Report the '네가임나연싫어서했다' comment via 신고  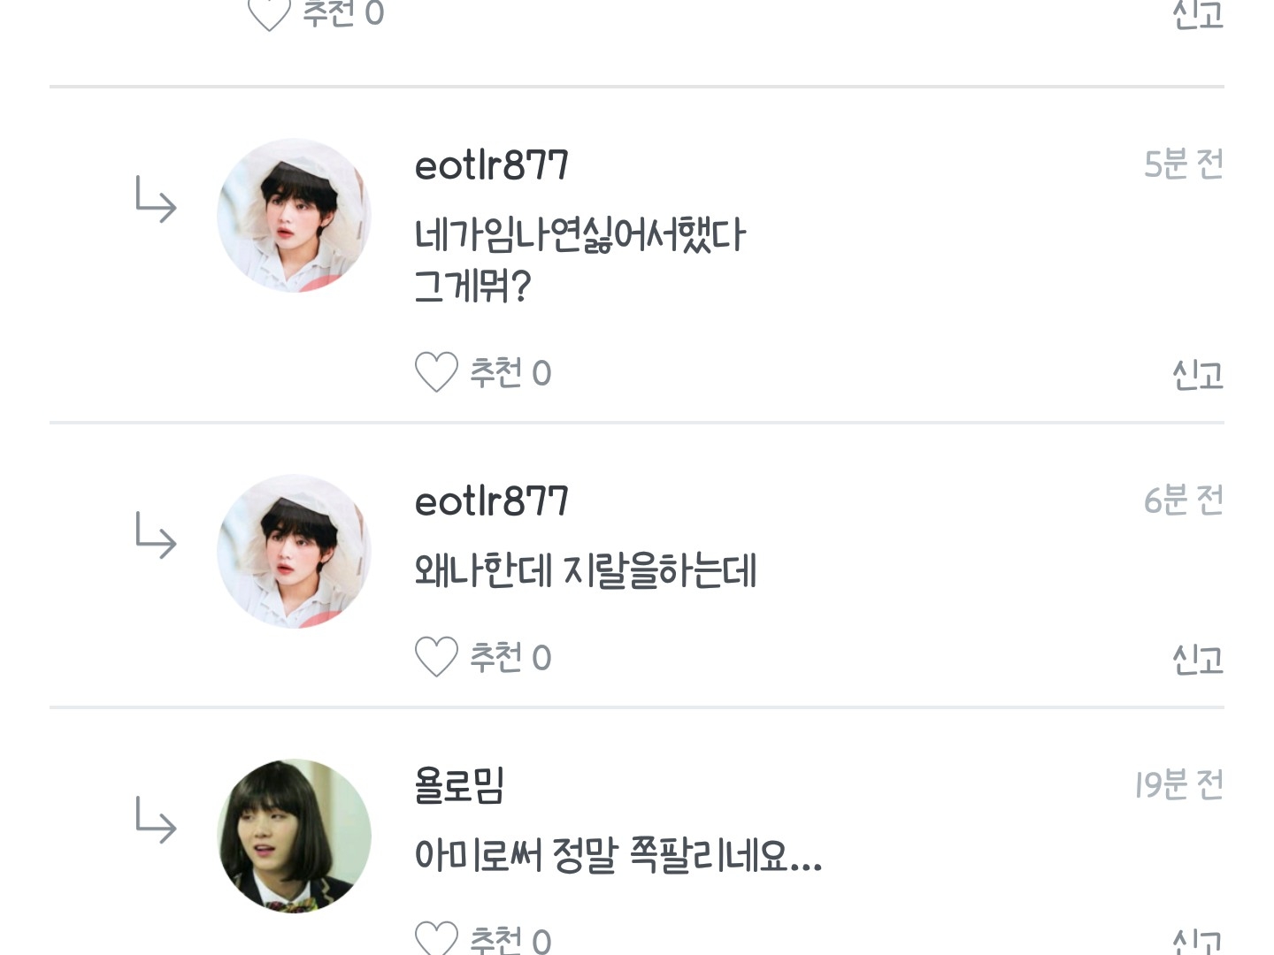point(1197,375)
